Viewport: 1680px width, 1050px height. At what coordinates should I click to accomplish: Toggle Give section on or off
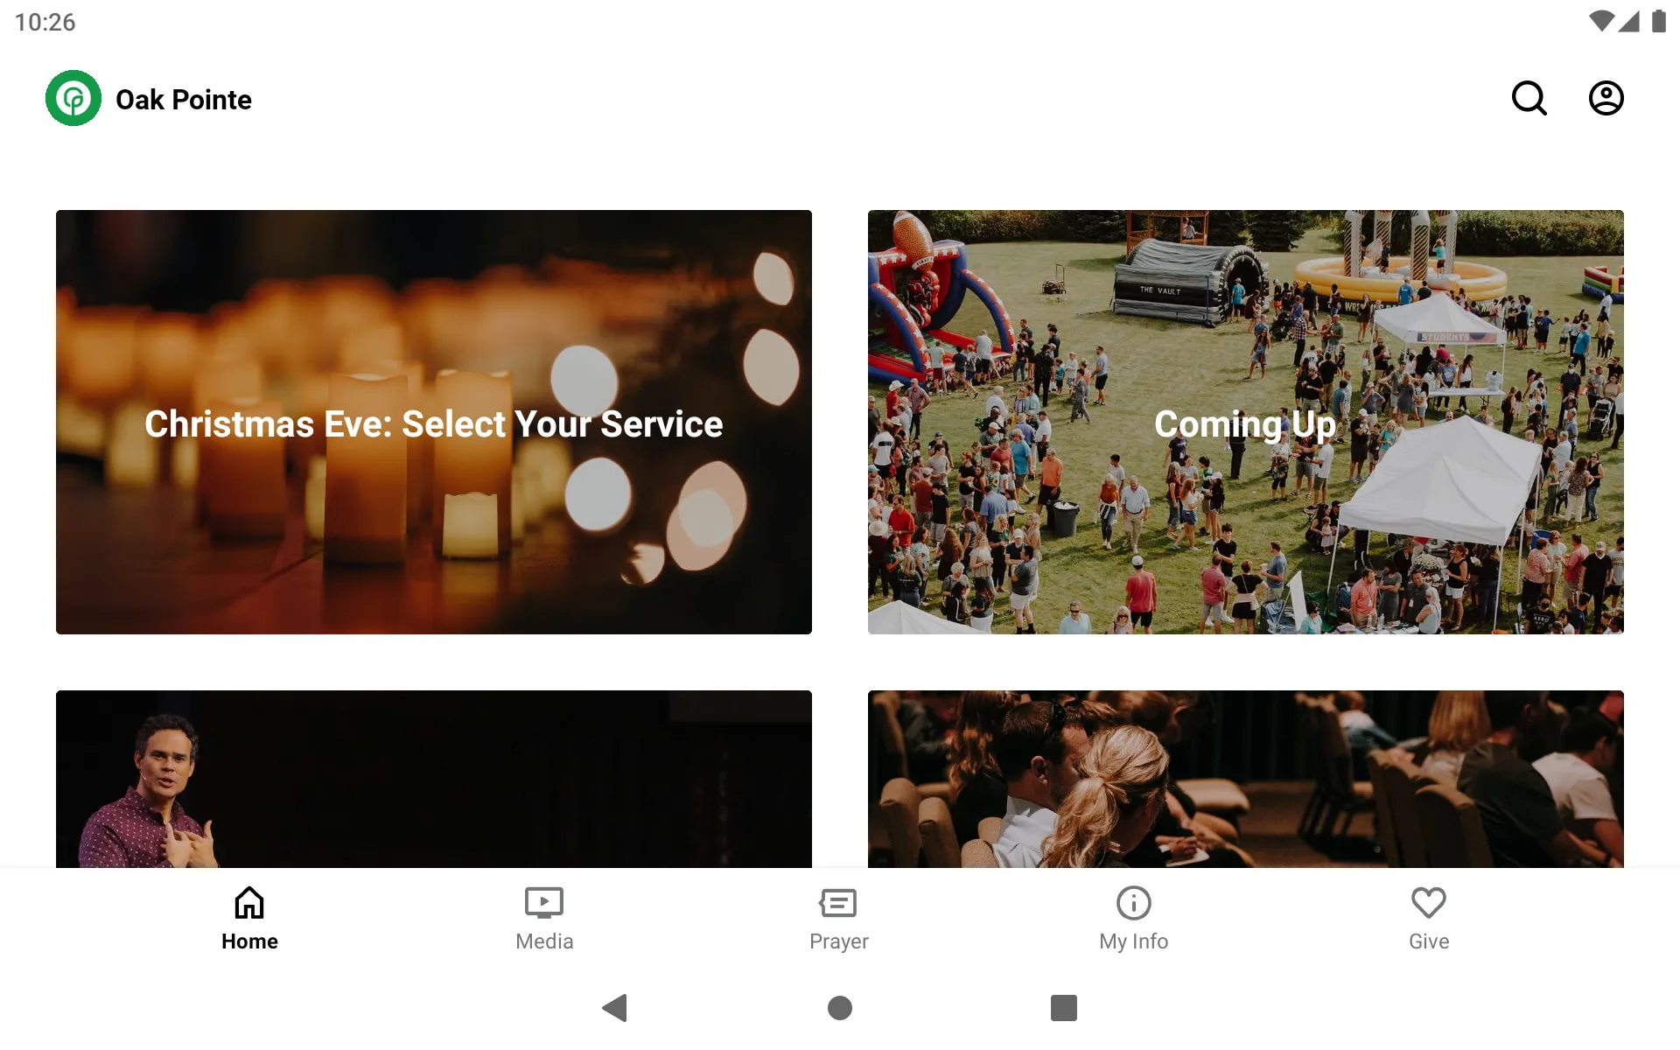pyautogui.click(x=1427, y=916)
